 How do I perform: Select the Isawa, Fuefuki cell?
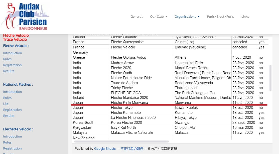tap(203, 108)
